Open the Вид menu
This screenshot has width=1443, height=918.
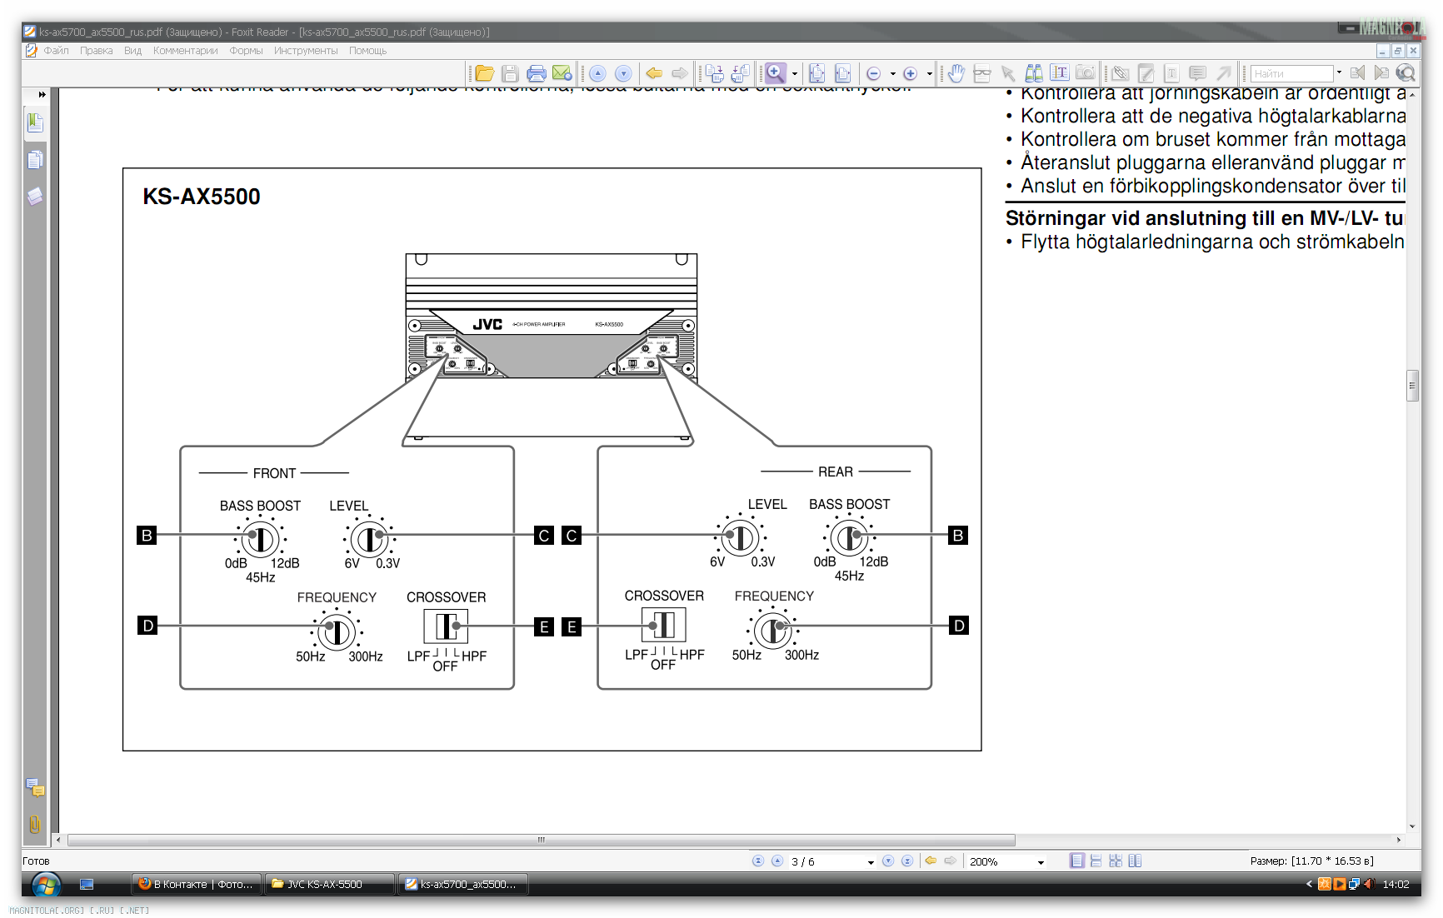pyautogui.click(x=133, y=51)
